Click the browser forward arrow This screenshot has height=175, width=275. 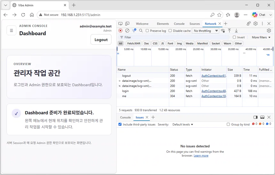[x=14, y=15]
